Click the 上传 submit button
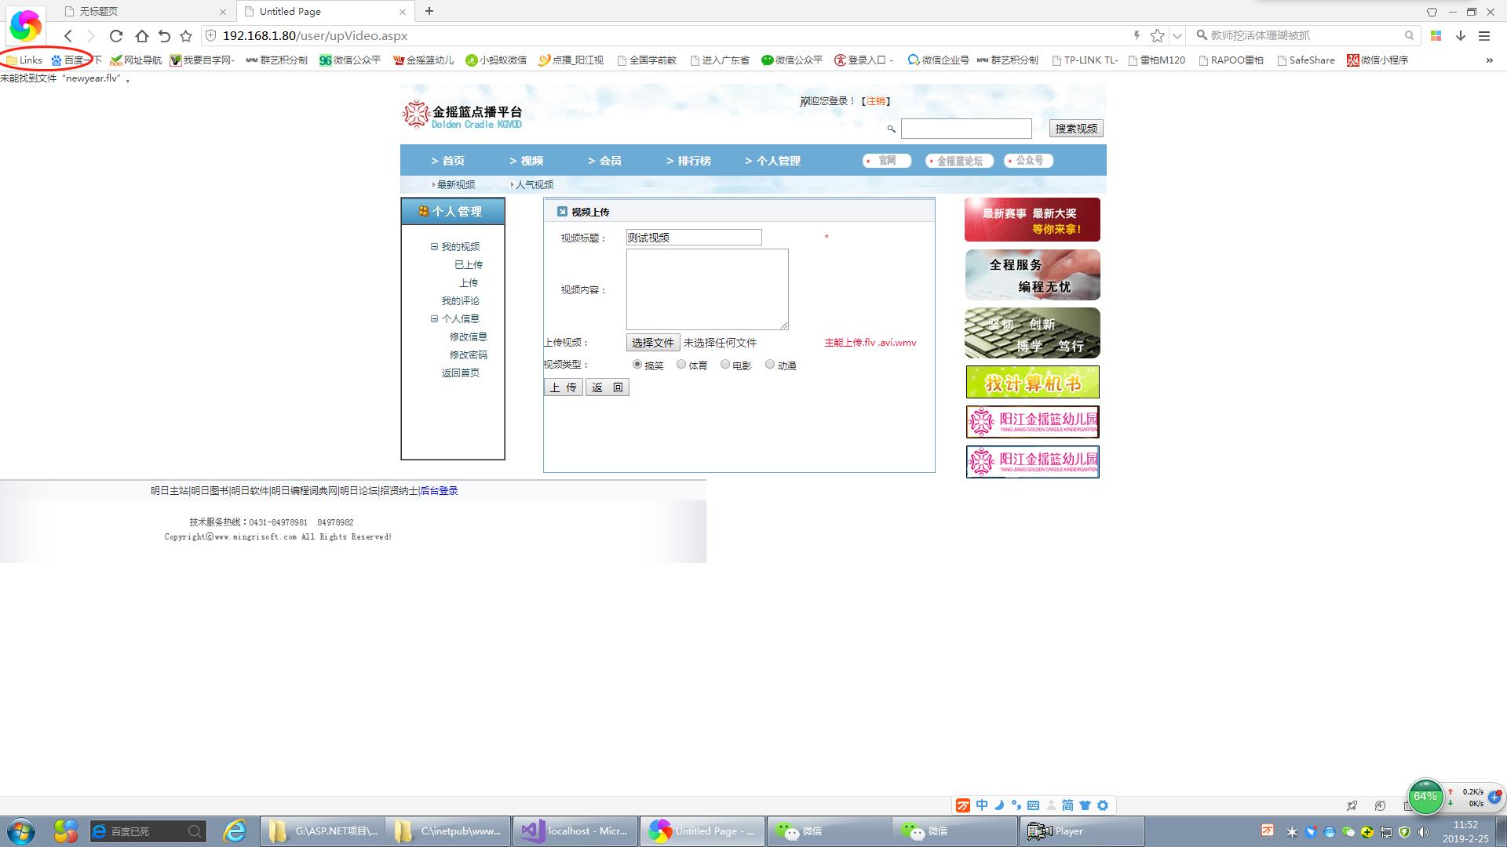Screen dimensions: 1507x847 pos(564,387)
